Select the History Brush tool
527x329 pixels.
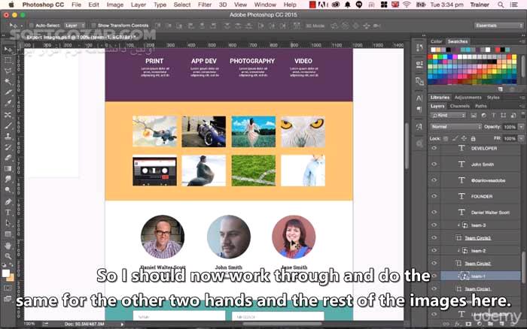[8, 147]
